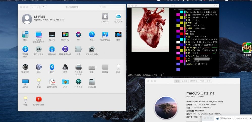This screenshot has width=252, height=122.
Task: Click 'CPU: Intel i7-4810MQ' line
Action: 201,39
